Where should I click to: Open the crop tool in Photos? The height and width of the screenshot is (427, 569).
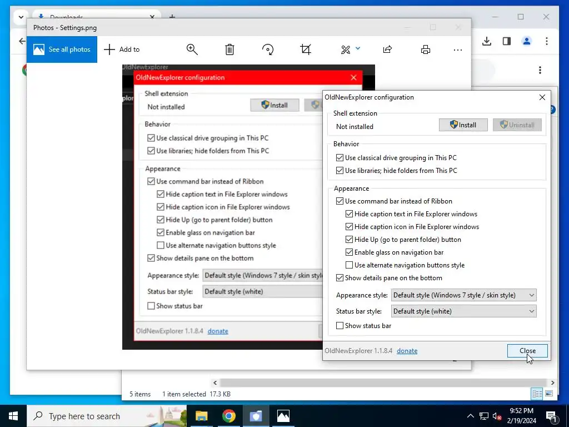pyautogui.click(x=306, y=49)
